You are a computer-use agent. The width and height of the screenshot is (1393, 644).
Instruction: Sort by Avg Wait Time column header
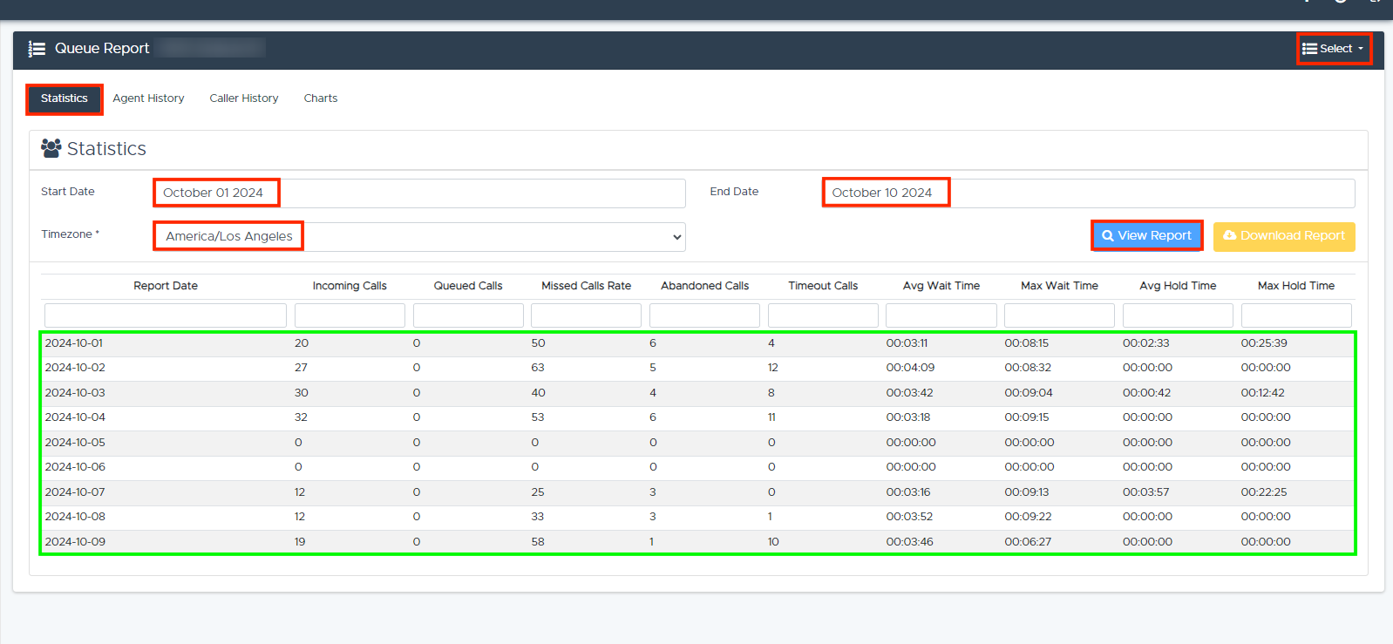(x=941, y=286)
